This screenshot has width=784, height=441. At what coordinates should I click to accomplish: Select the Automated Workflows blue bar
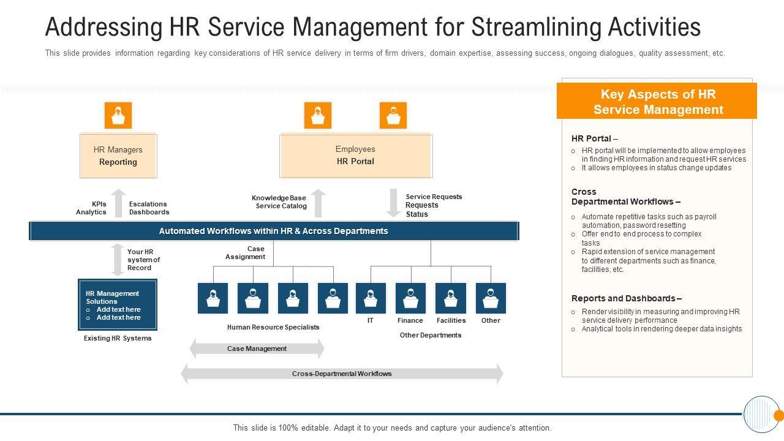pos(274,231)
